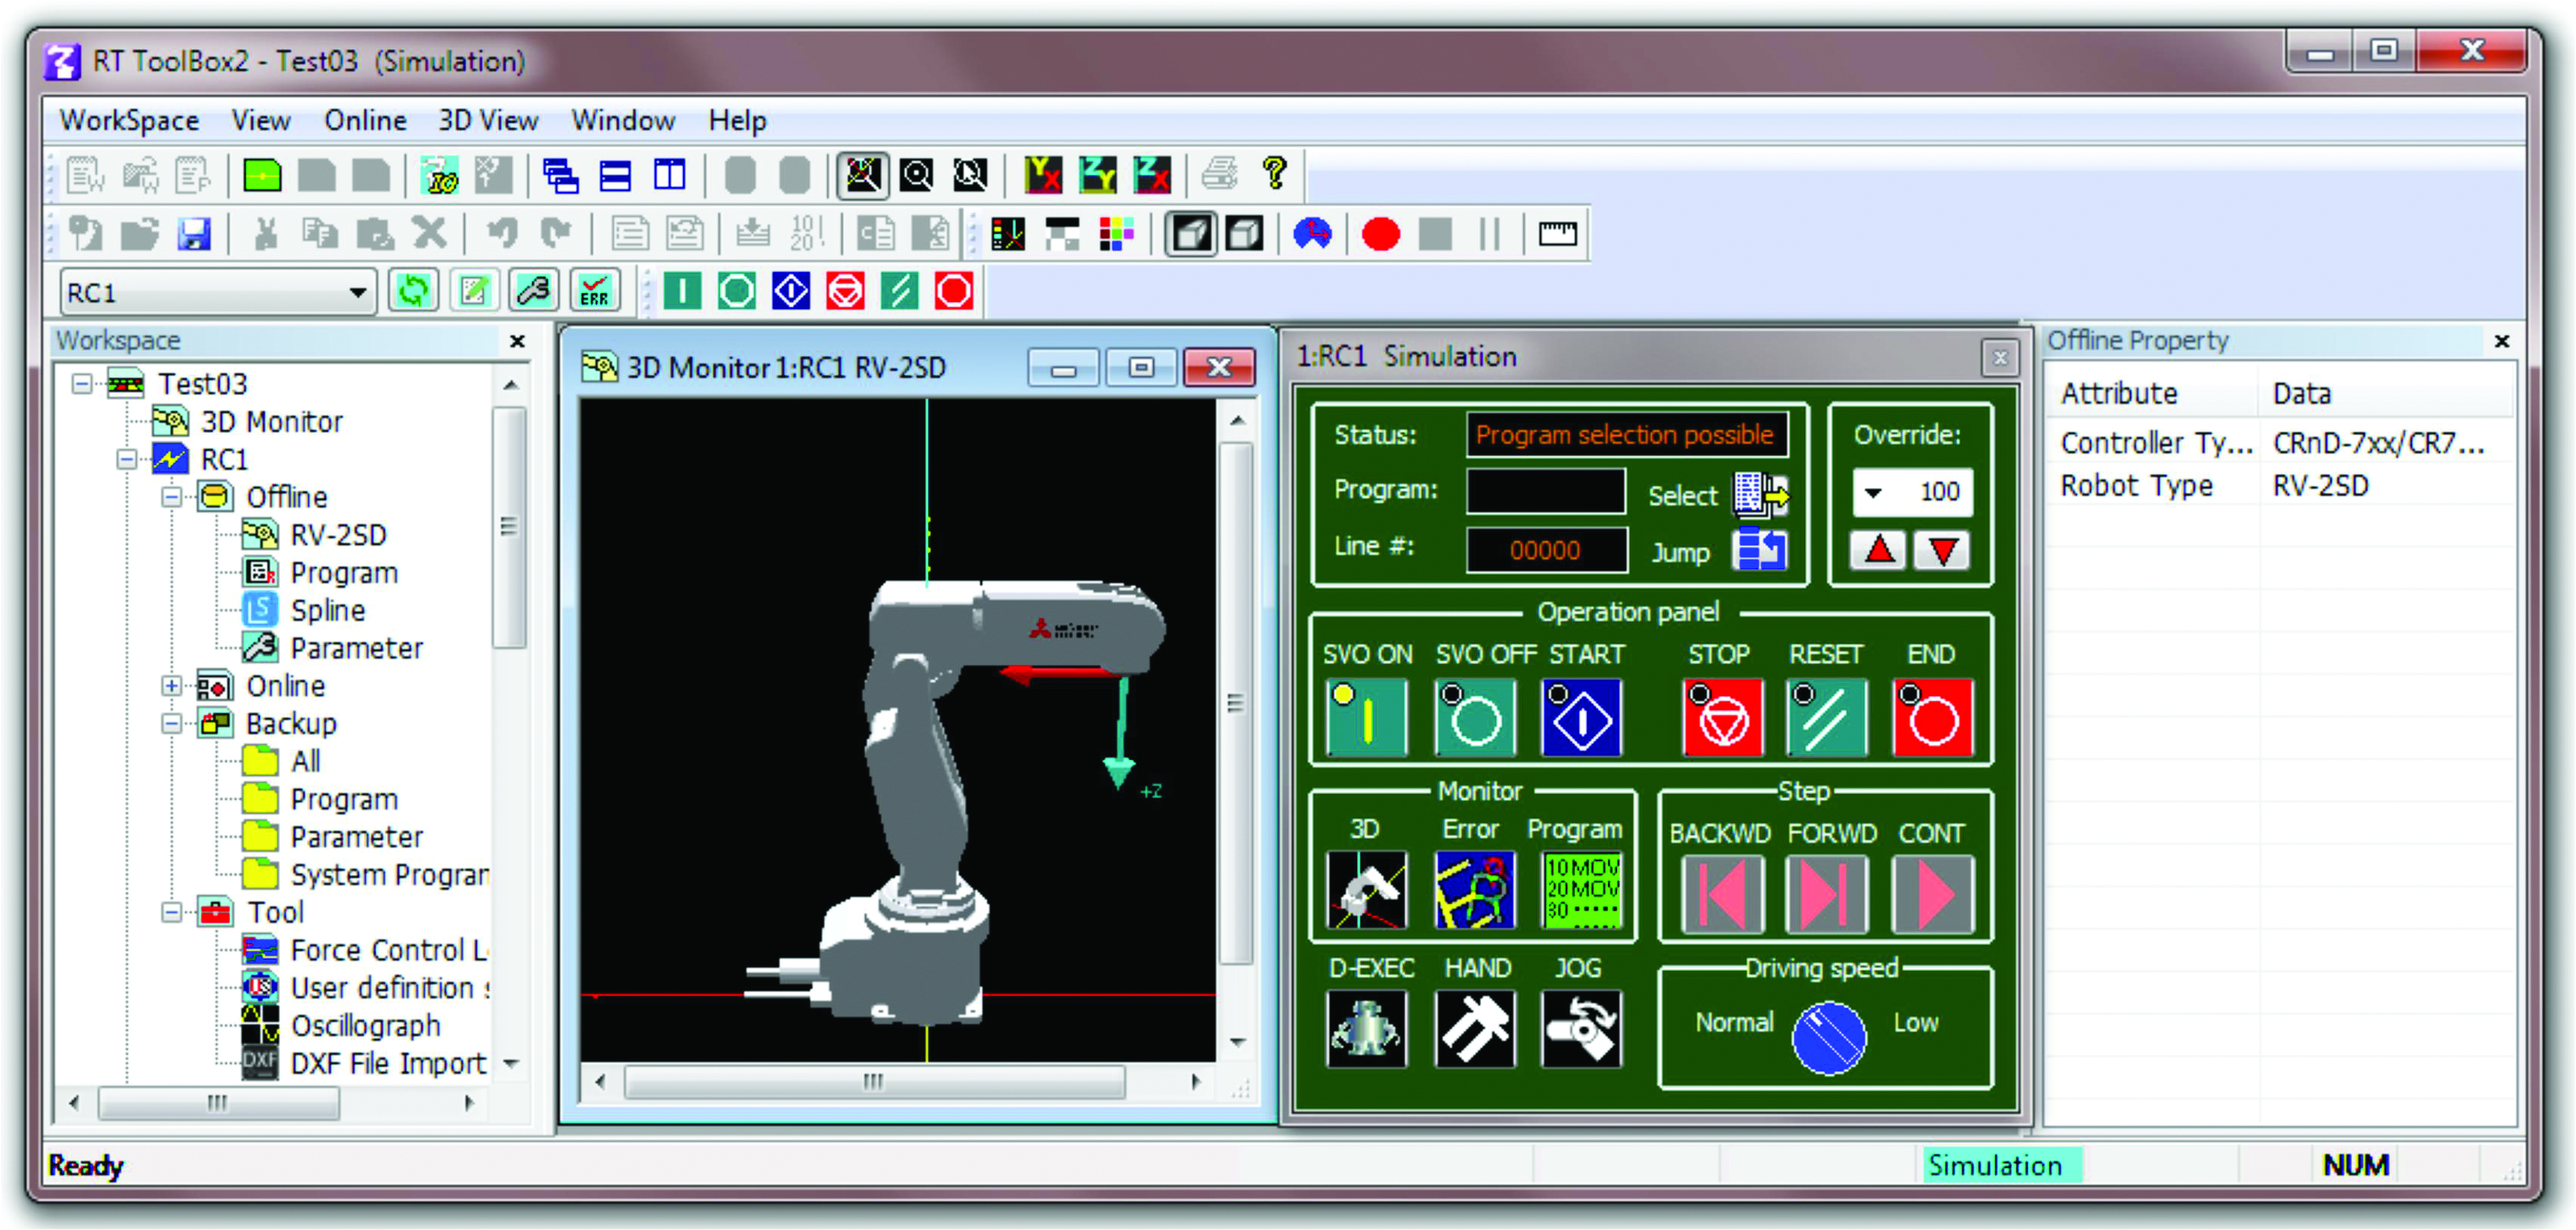Click the Simulation status bar indicator

tap(2002, 1164)
